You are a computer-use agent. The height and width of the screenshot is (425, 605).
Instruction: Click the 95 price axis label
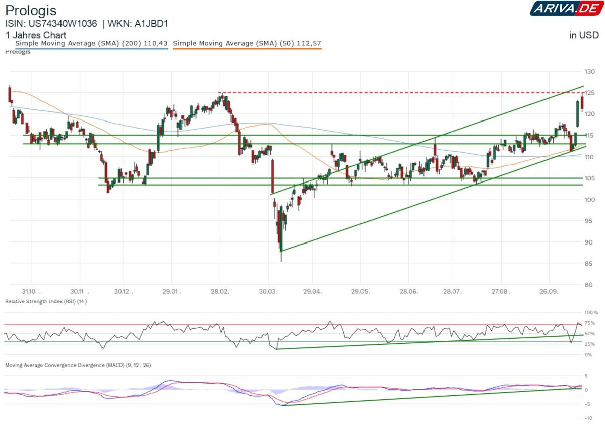pyautogui.click(x=588, y=221)
